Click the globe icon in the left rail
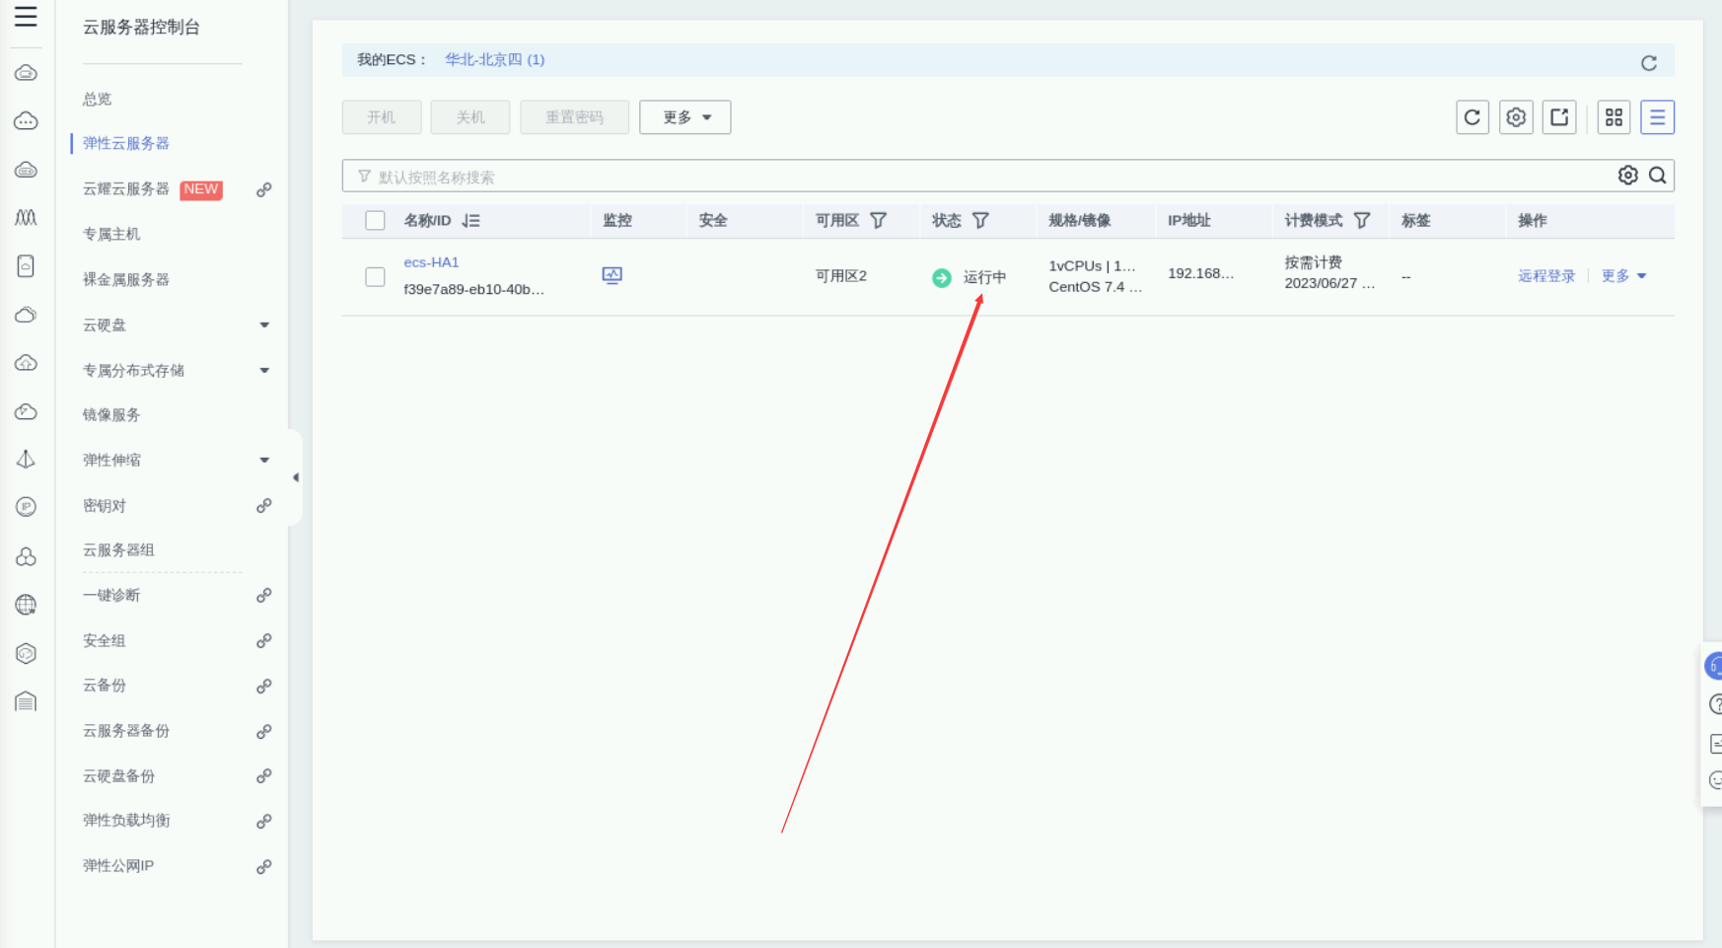Viewport: 1722px width, 948px height. click(27, 605)
